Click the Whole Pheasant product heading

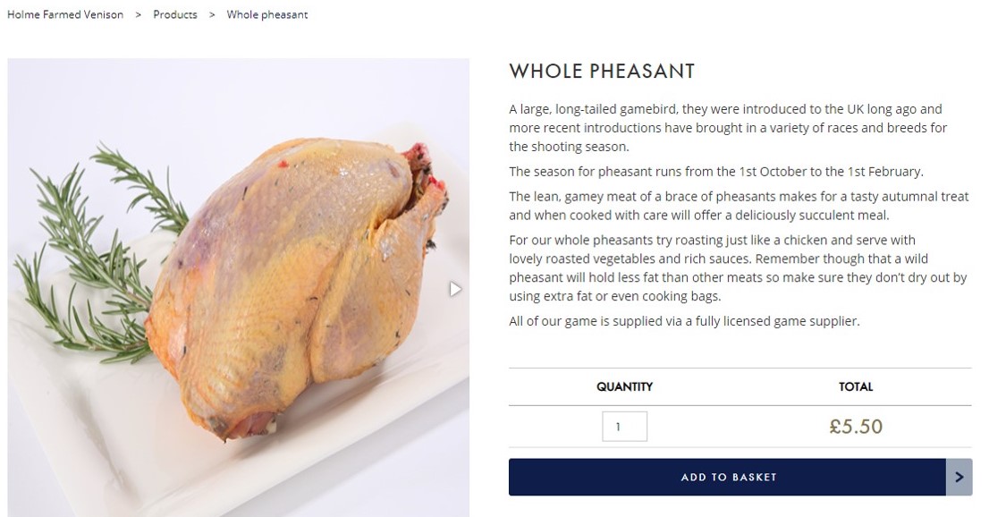point(602,72)
